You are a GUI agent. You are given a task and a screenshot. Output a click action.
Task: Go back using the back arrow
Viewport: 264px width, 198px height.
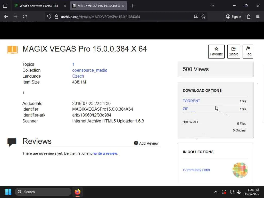(6, 16)
